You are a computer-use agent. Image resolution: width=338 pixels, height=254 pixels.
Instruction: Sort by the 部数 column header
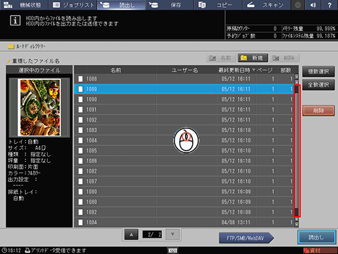tap(286, 70)
